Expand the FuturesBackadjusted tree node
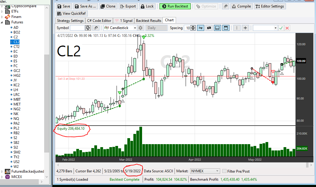Viewport: 316px width, 187px height. click(x=2, y=171)
